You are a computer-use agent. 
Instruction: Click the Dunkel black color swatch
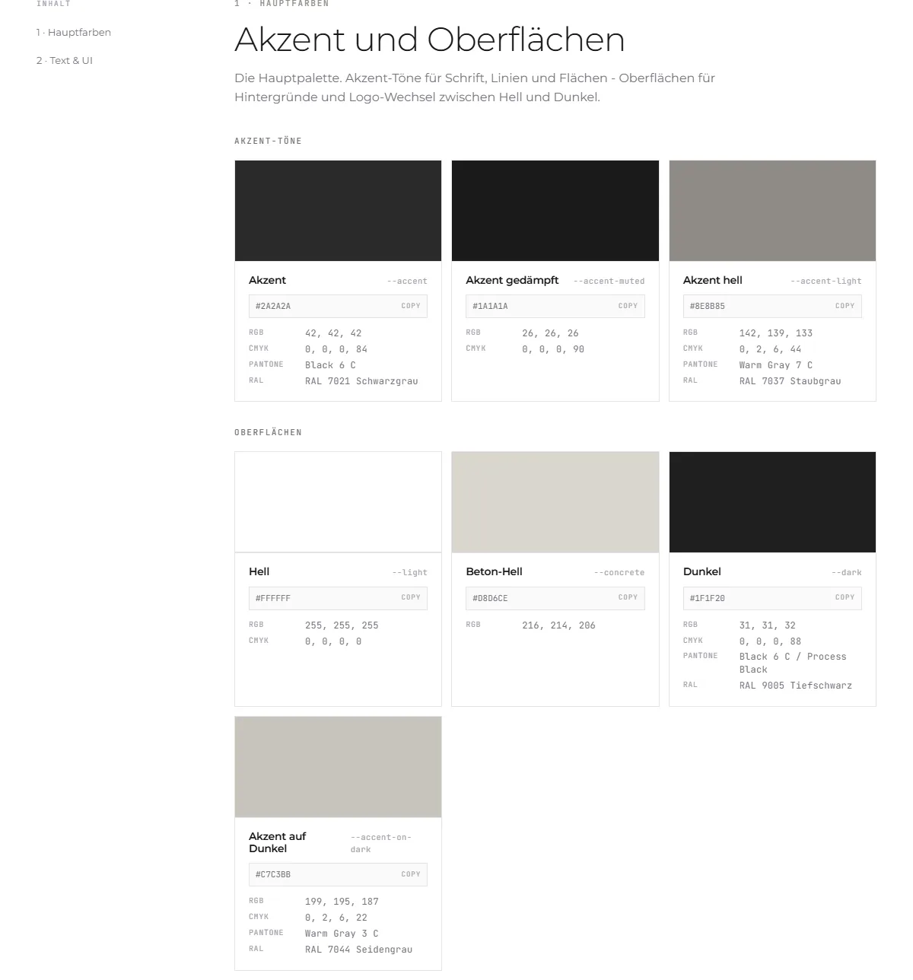(772, 502)
